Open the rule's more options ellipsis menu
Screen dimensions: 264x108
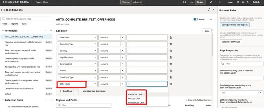tap(211, 19)
